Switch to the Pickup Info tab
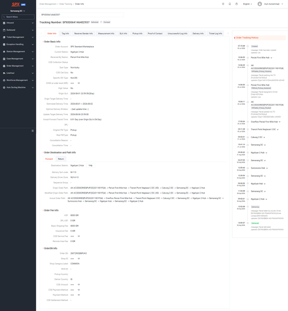The width and height of the screenshot is (288, 311). [x=137, y=34]
